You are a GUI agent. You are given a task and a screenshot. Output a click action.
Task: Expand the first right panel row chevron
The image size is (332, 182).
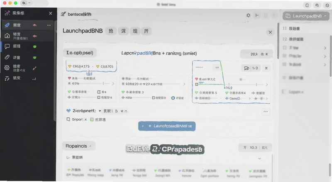[x=325, y=48]
